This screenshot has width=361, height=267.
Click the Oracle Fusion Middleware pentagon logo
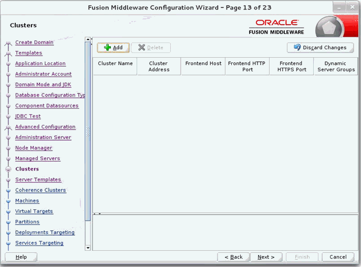click(329, 28)
